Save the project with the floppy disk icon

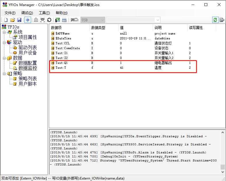tap(19, 20)
